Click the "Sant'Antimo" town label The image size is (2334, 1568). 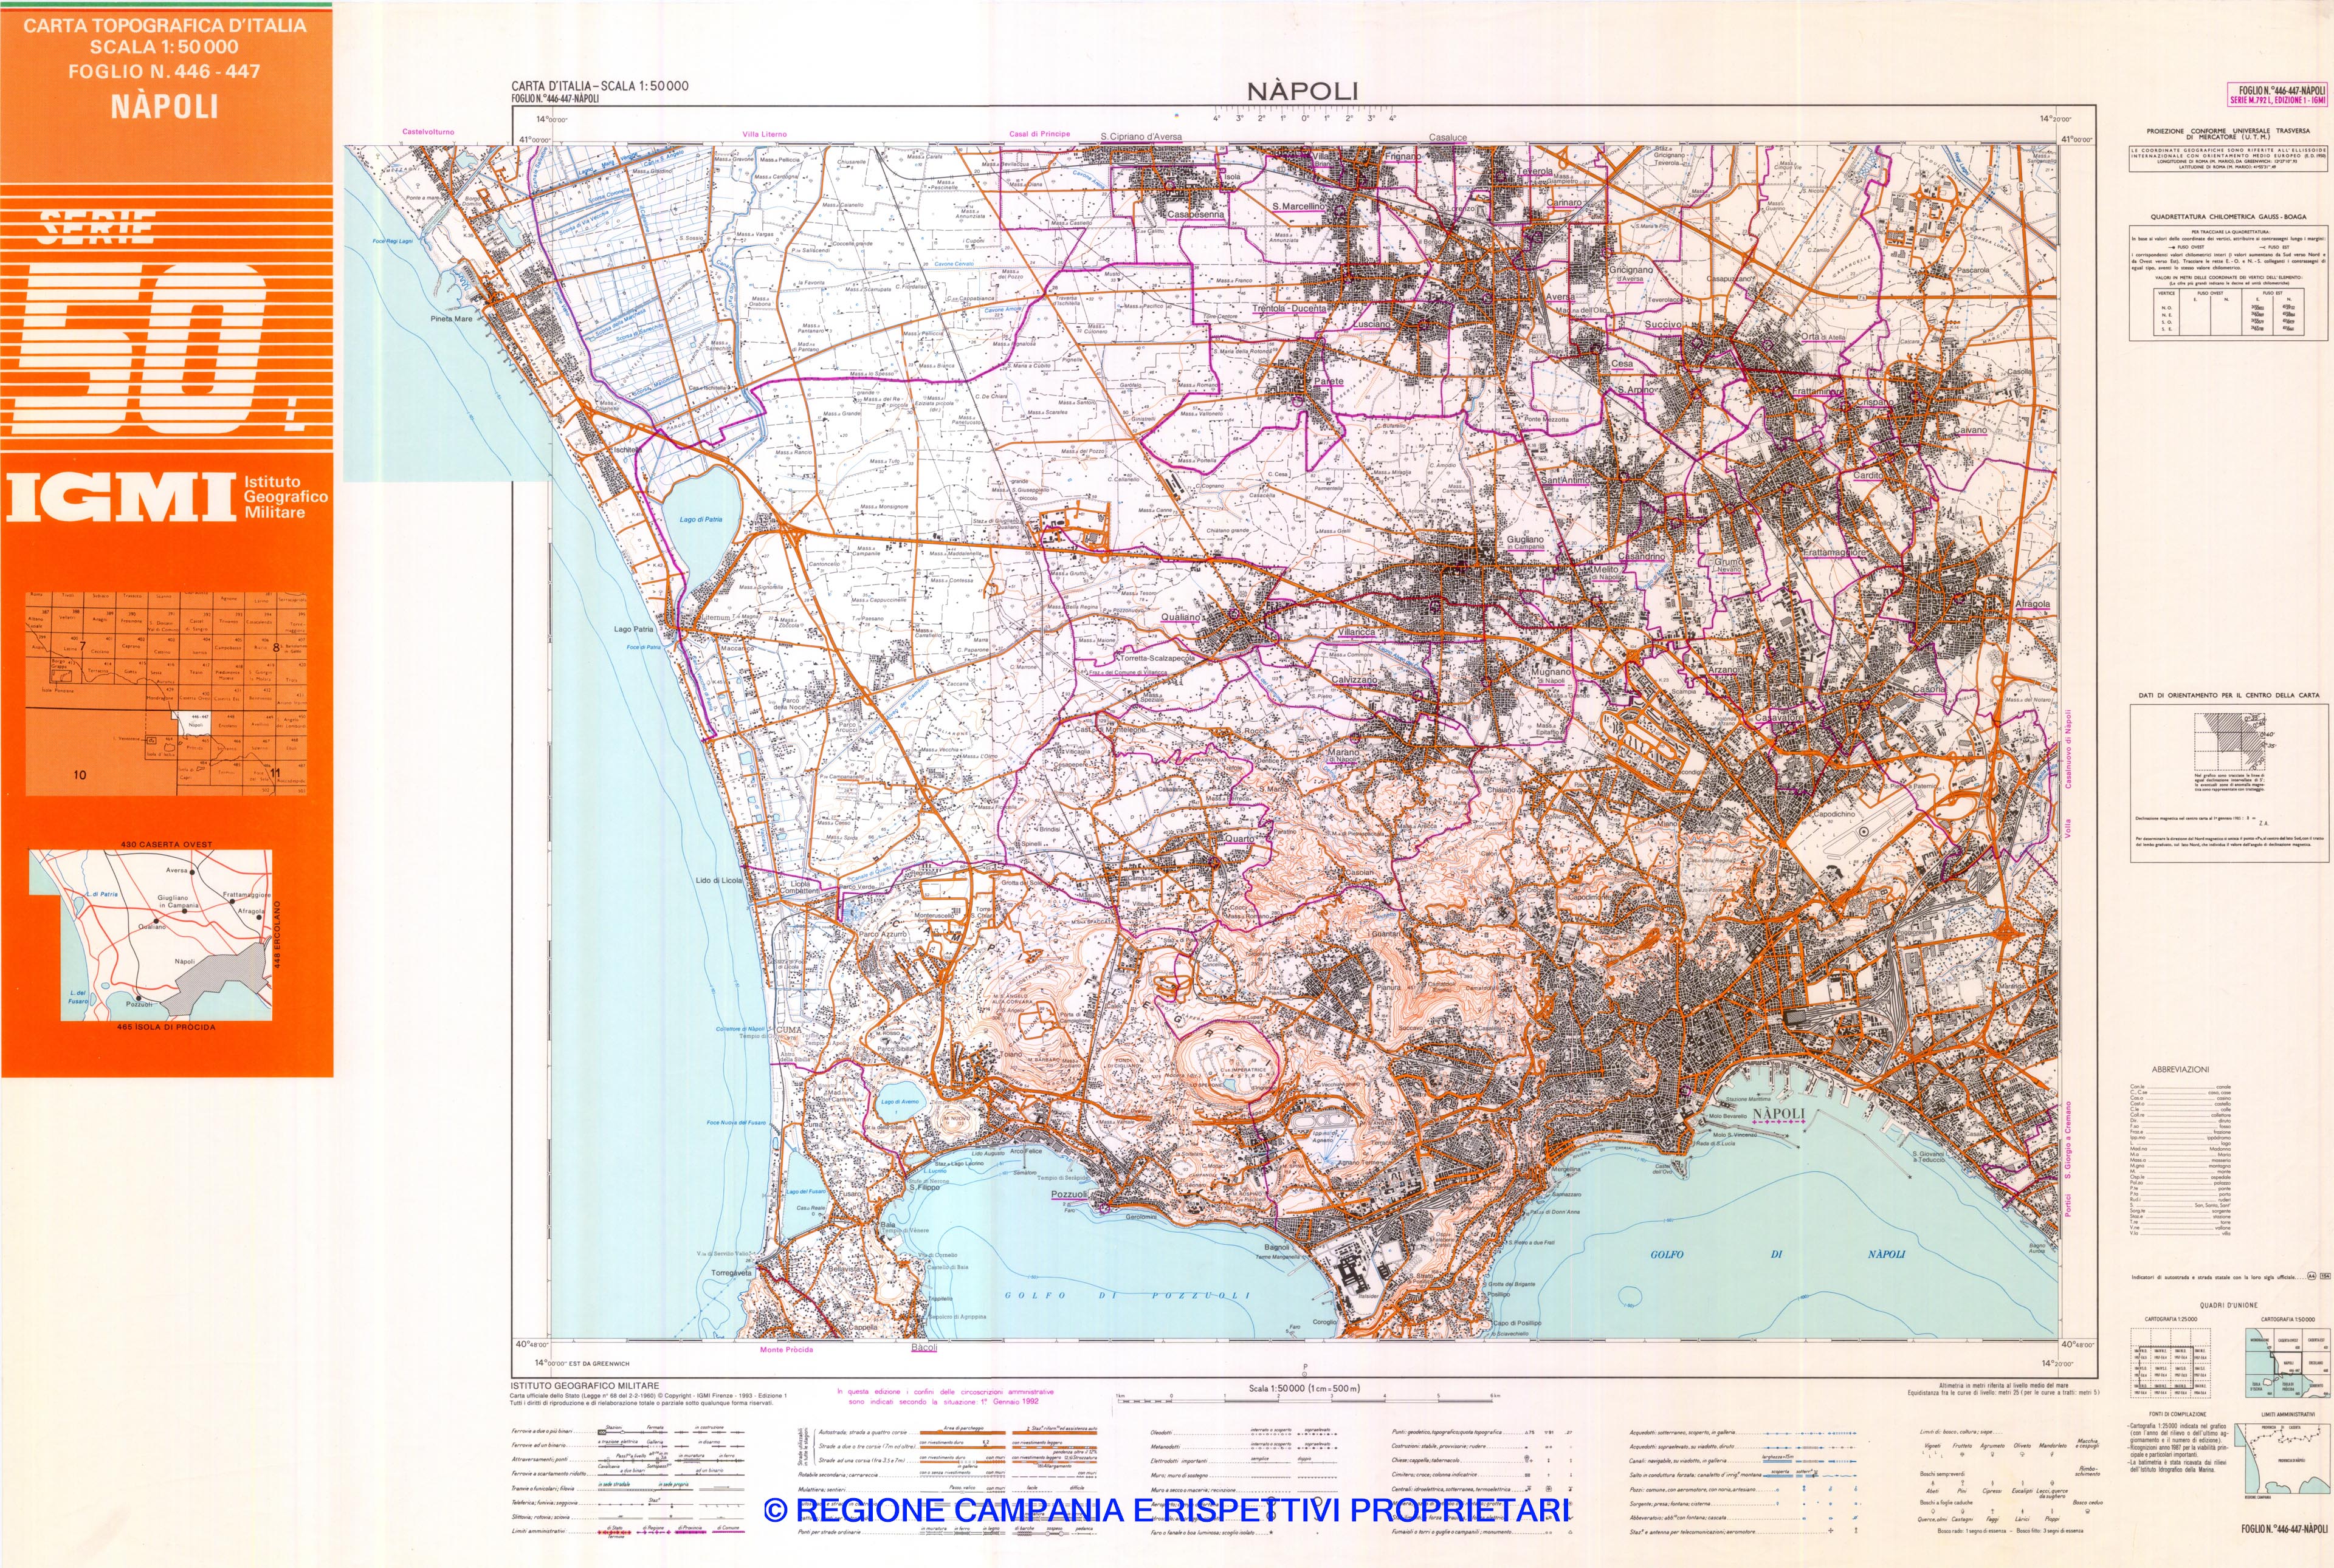pos(1565,481)
